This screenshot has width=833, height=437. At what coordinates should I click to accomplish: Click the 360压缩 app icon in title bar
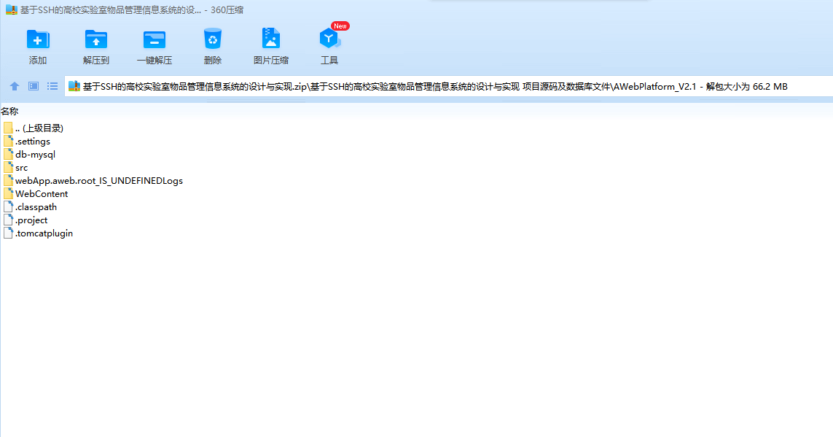[11, 9]
